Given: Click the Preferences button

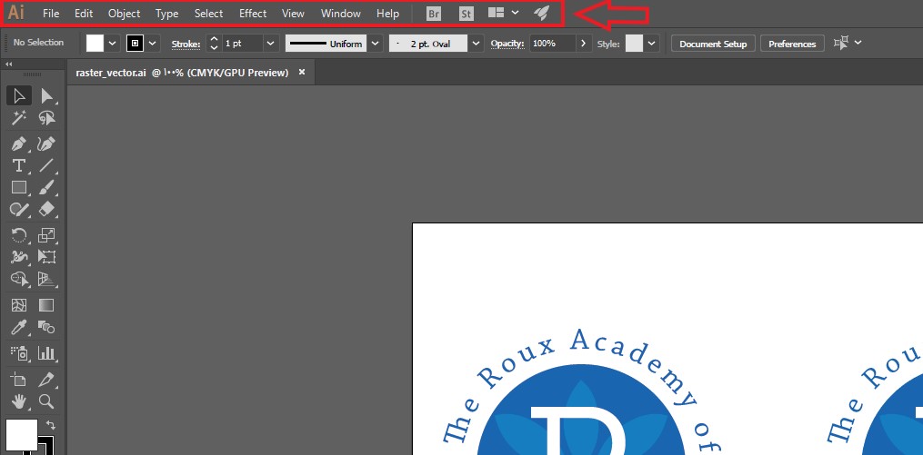Looking at the screenshot, I should pos(792,45).
